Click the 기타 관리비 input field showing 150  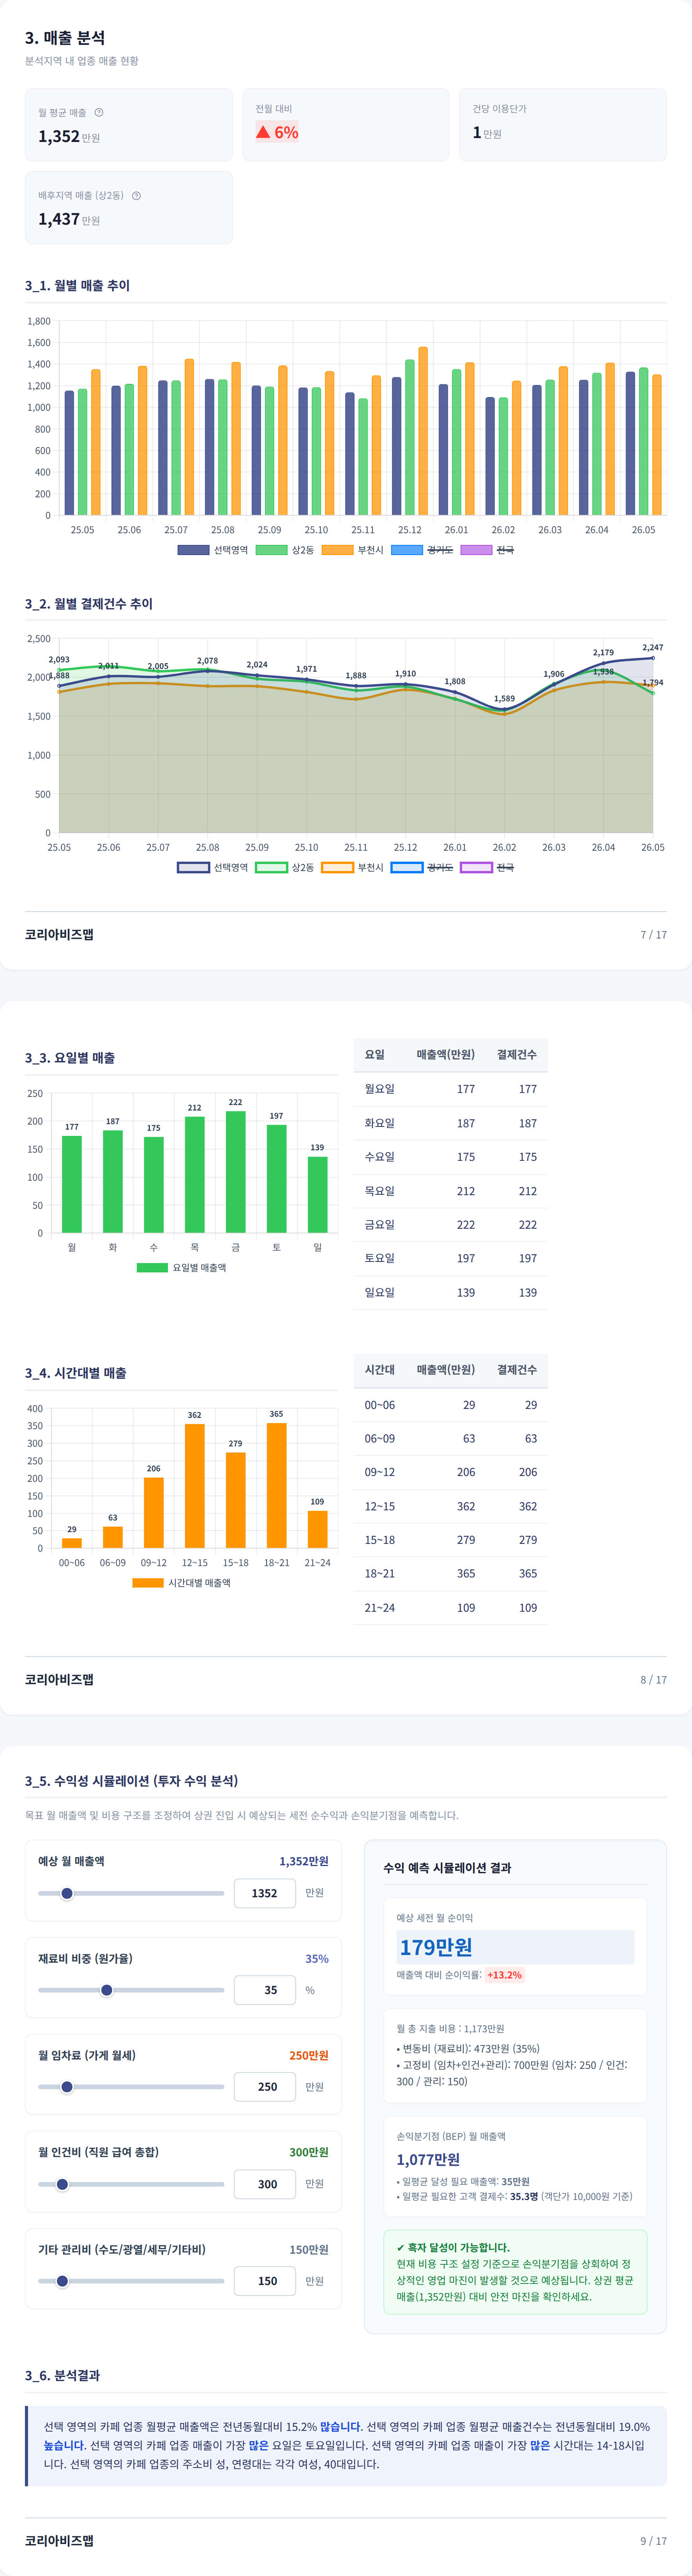click(265, 2281)
